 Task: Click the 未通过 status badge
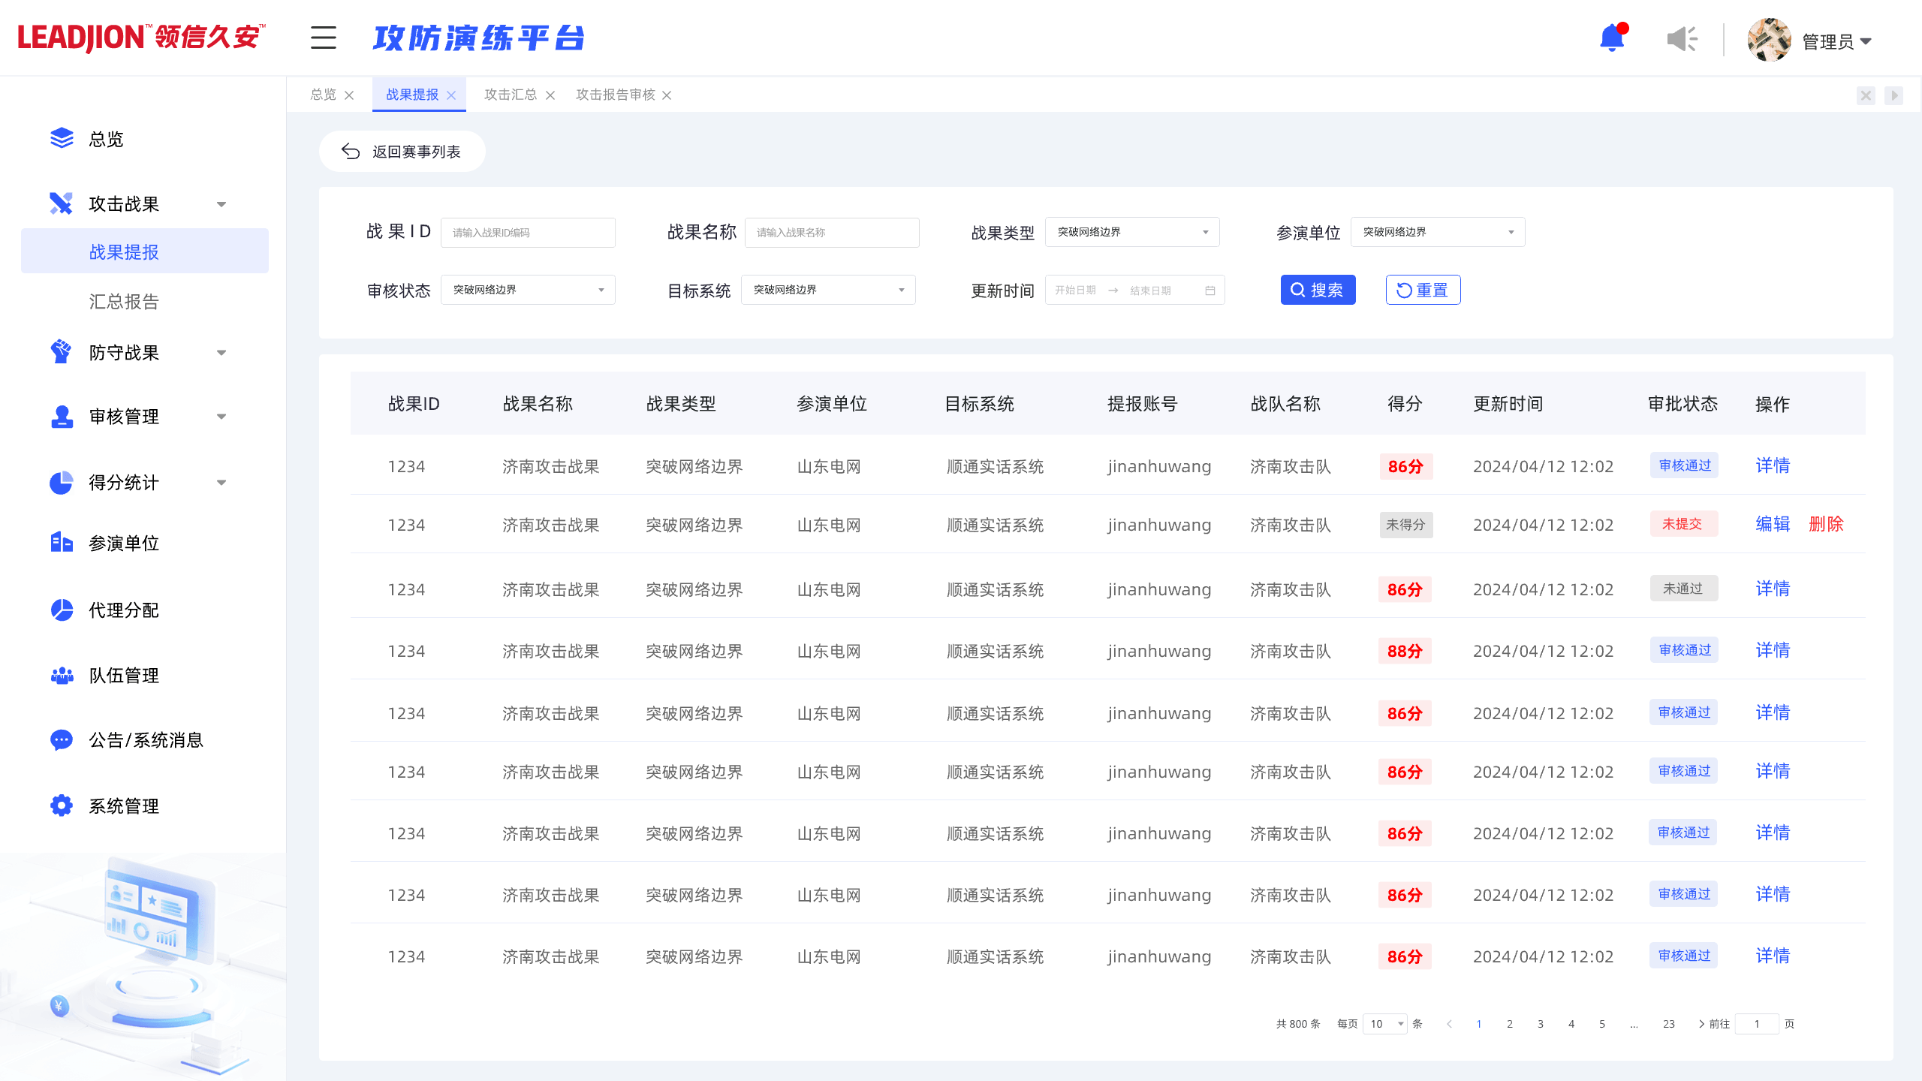[x=1683, y=589]
